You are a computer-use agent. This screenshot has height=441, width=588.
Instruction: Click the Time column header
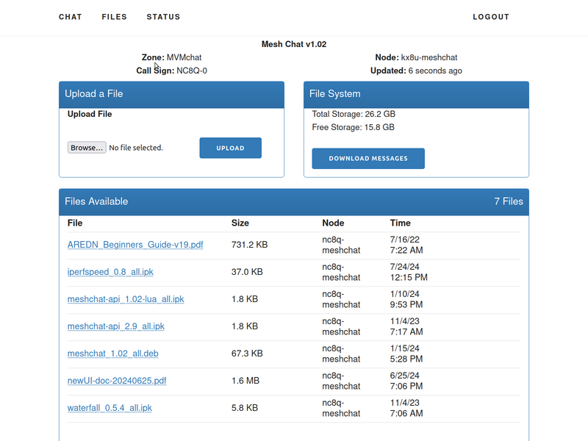[400, 223]
